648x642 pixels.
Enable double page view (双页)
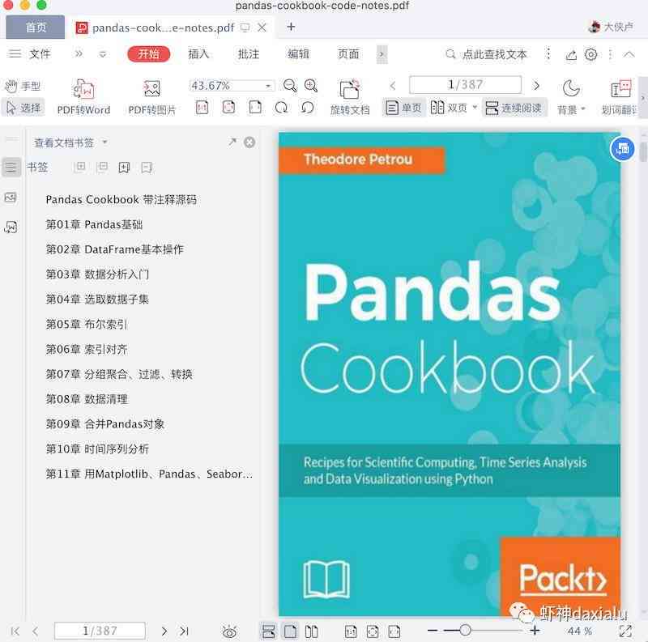[449, 108]
